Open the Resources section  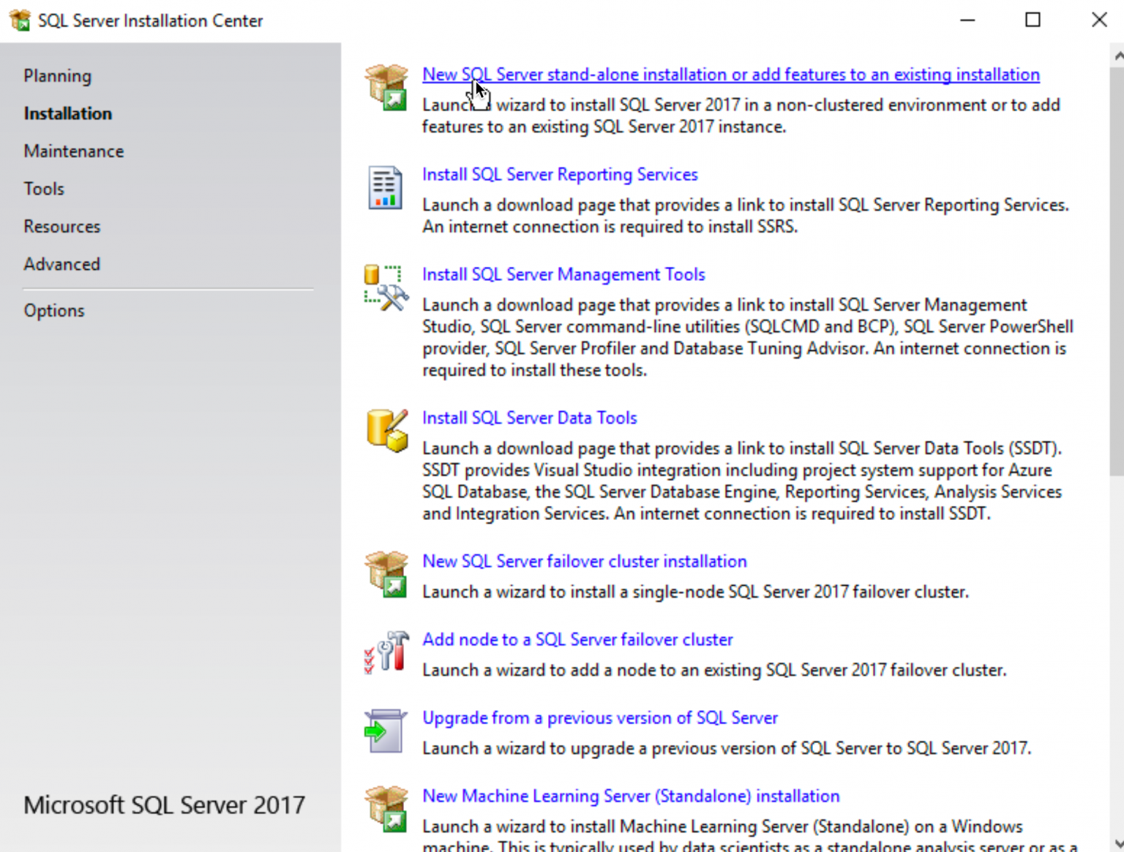click(61, 227)
